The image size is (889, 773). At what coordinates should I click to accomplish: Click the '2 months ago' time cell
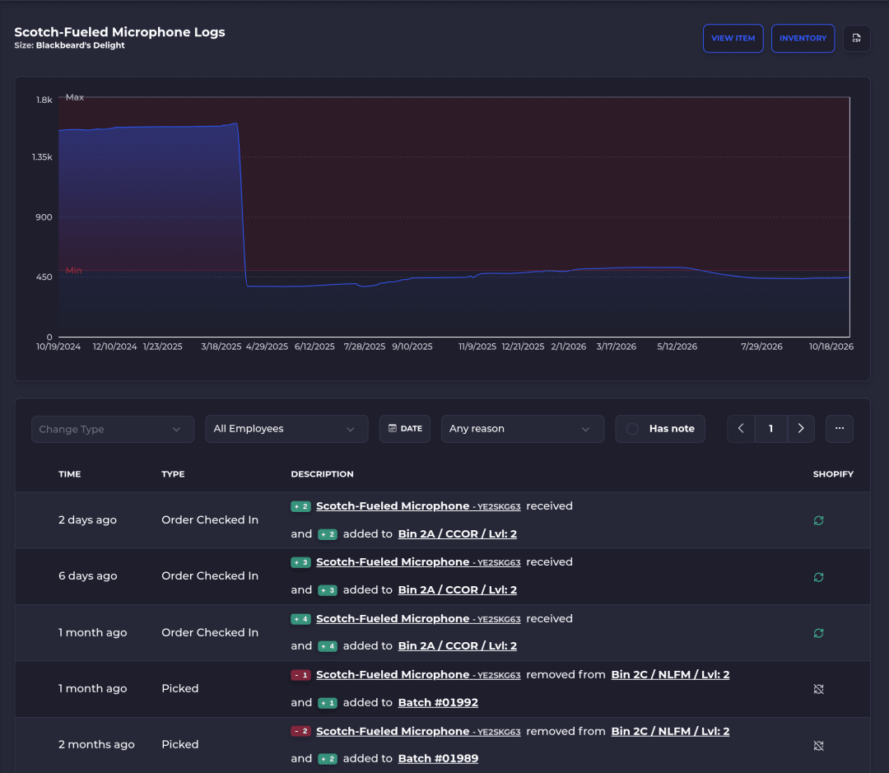[x=96, y=745]
